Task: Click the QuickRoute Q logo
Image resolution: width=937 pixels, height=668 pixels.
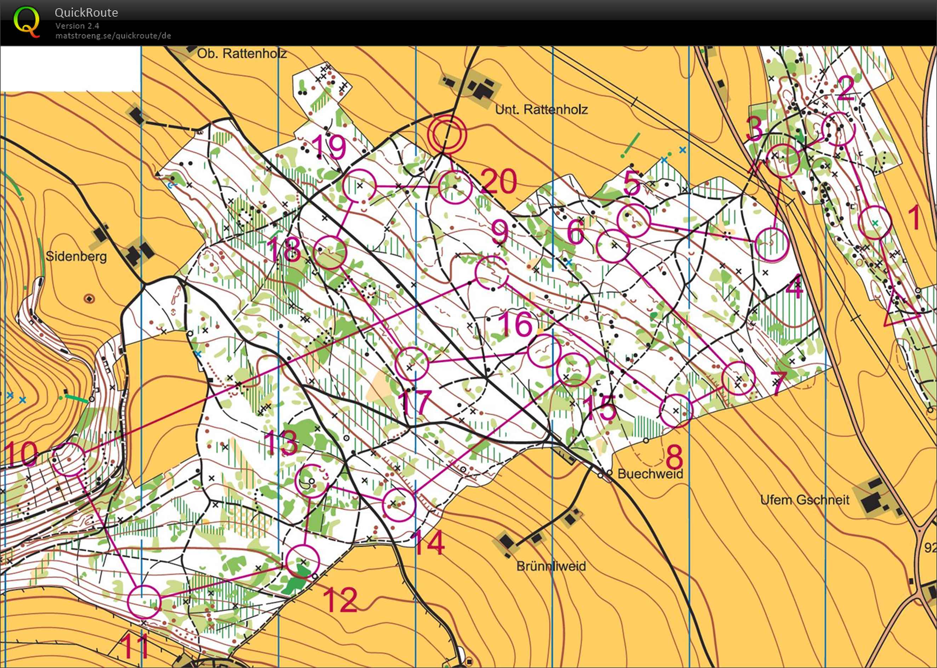Action: [x=27, y=22]
